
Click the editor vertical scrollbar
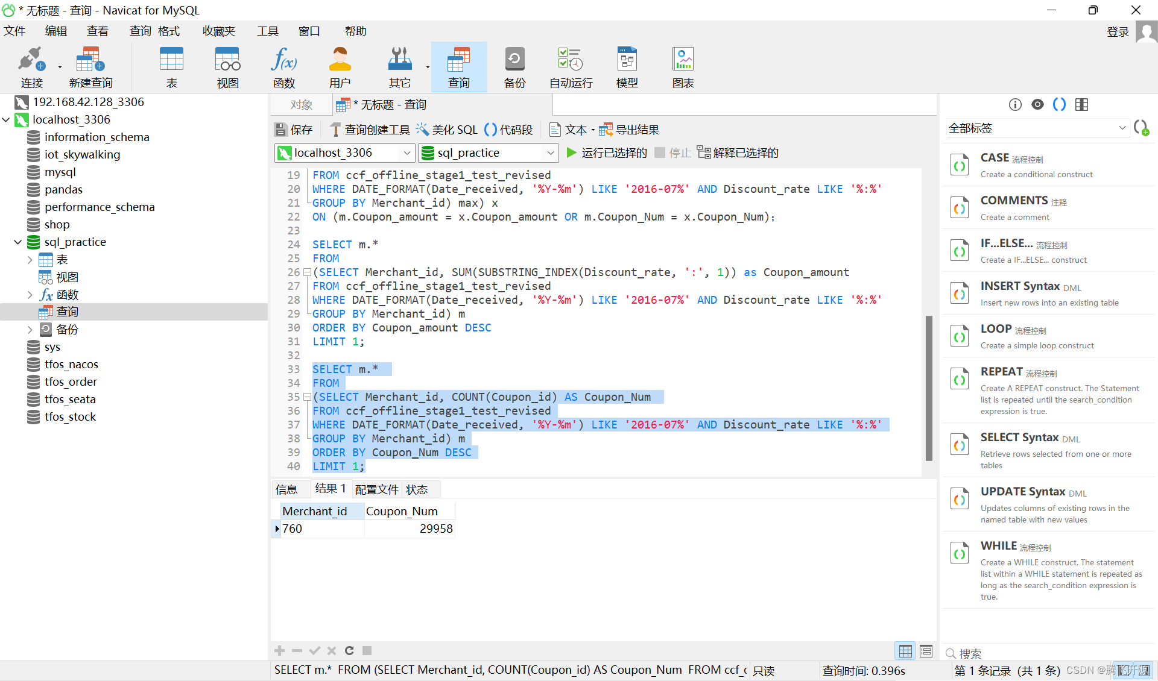929,388
